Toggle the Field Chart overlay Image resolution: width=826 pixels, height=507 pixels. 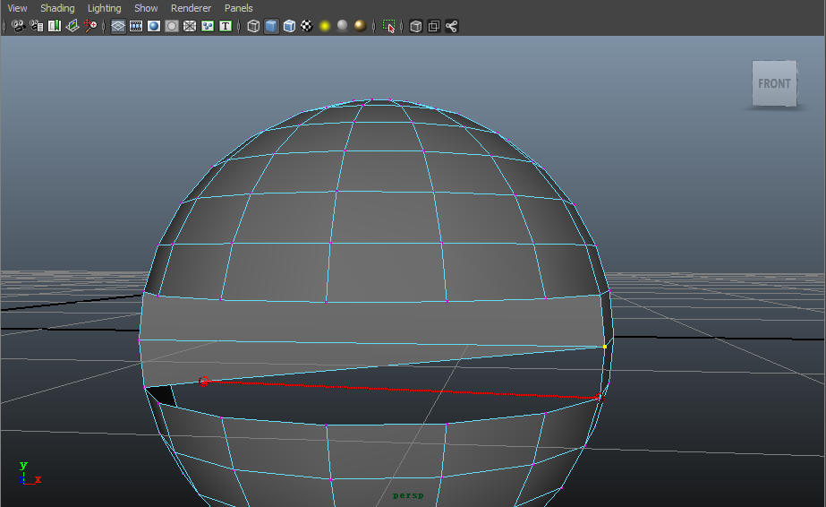coord(190,26)
